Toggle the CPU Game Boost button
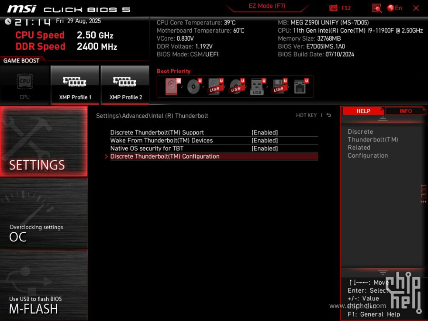The width and height of the screenshot is (428, 321). tap(25, 85)
